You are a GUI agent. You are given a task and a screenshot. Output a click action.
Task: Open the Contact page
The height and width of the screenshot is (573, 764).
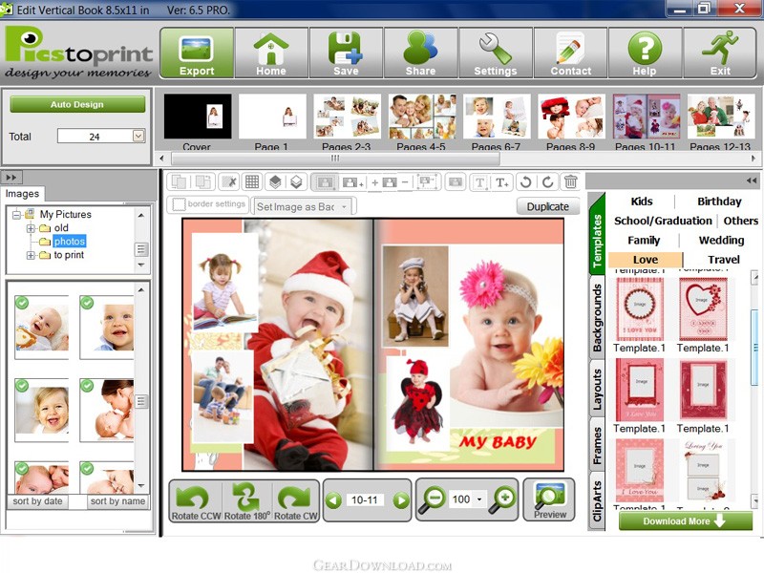[x=570, y=53]
